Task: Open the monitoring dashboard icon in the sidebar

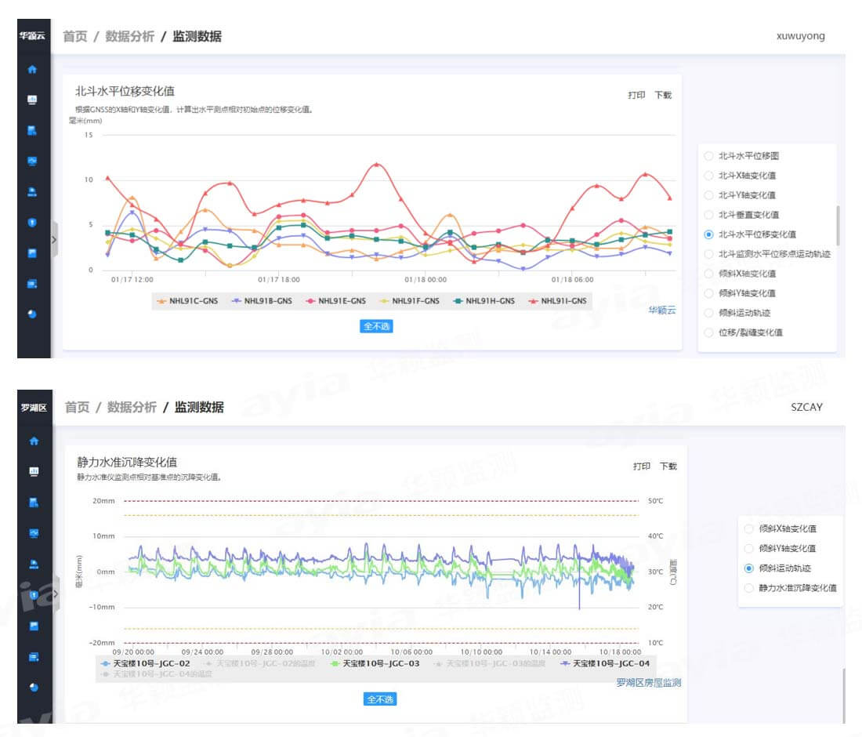Action: (x=32, y=100)
